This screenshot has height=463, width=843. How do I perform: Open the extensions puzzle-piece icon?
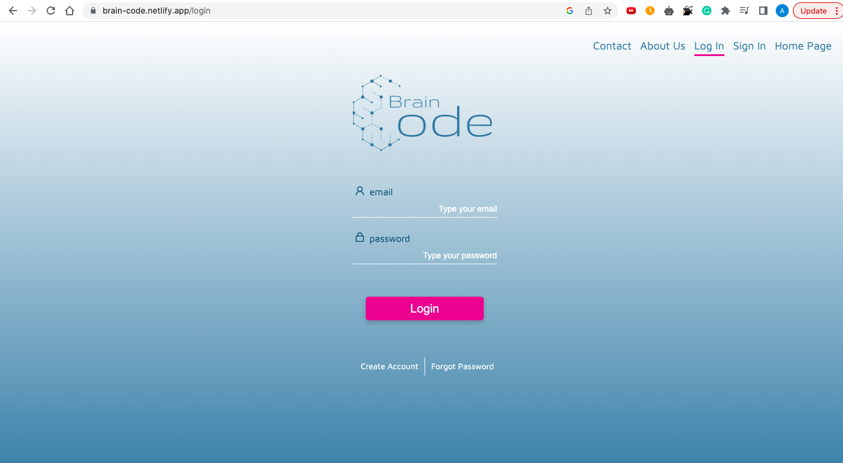725,10
